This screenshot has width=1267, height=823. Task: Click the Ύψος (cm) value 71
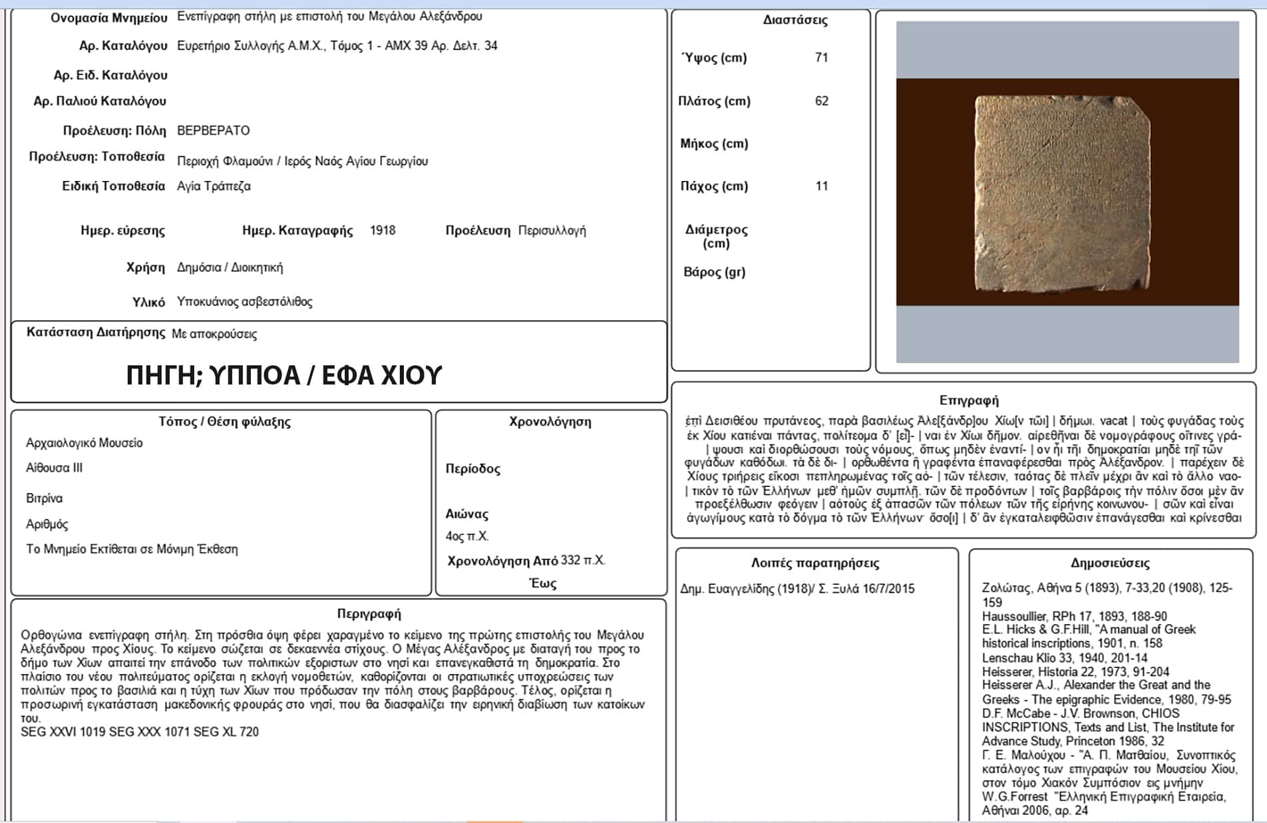tap(821, 58)
